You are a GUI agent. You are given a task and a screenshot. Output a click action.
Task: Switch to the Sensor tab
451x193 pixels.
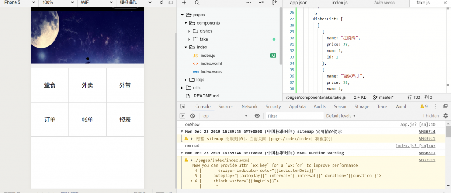click(340, 107)
